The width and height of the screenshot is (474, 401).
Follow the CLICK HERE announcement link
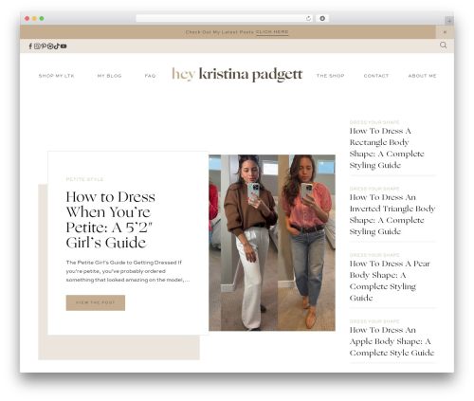click(272, 32)
